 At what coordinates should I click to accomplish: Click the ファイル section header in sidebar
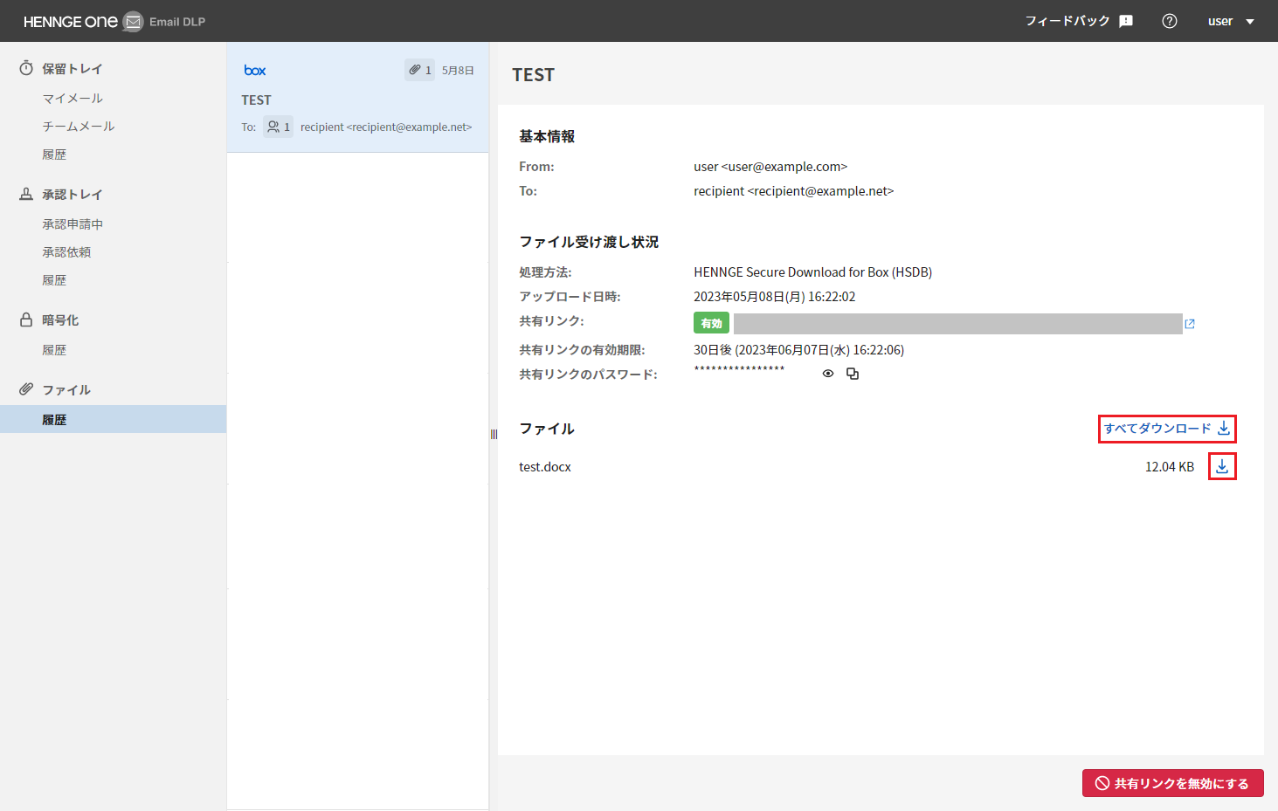click(66, 390)
